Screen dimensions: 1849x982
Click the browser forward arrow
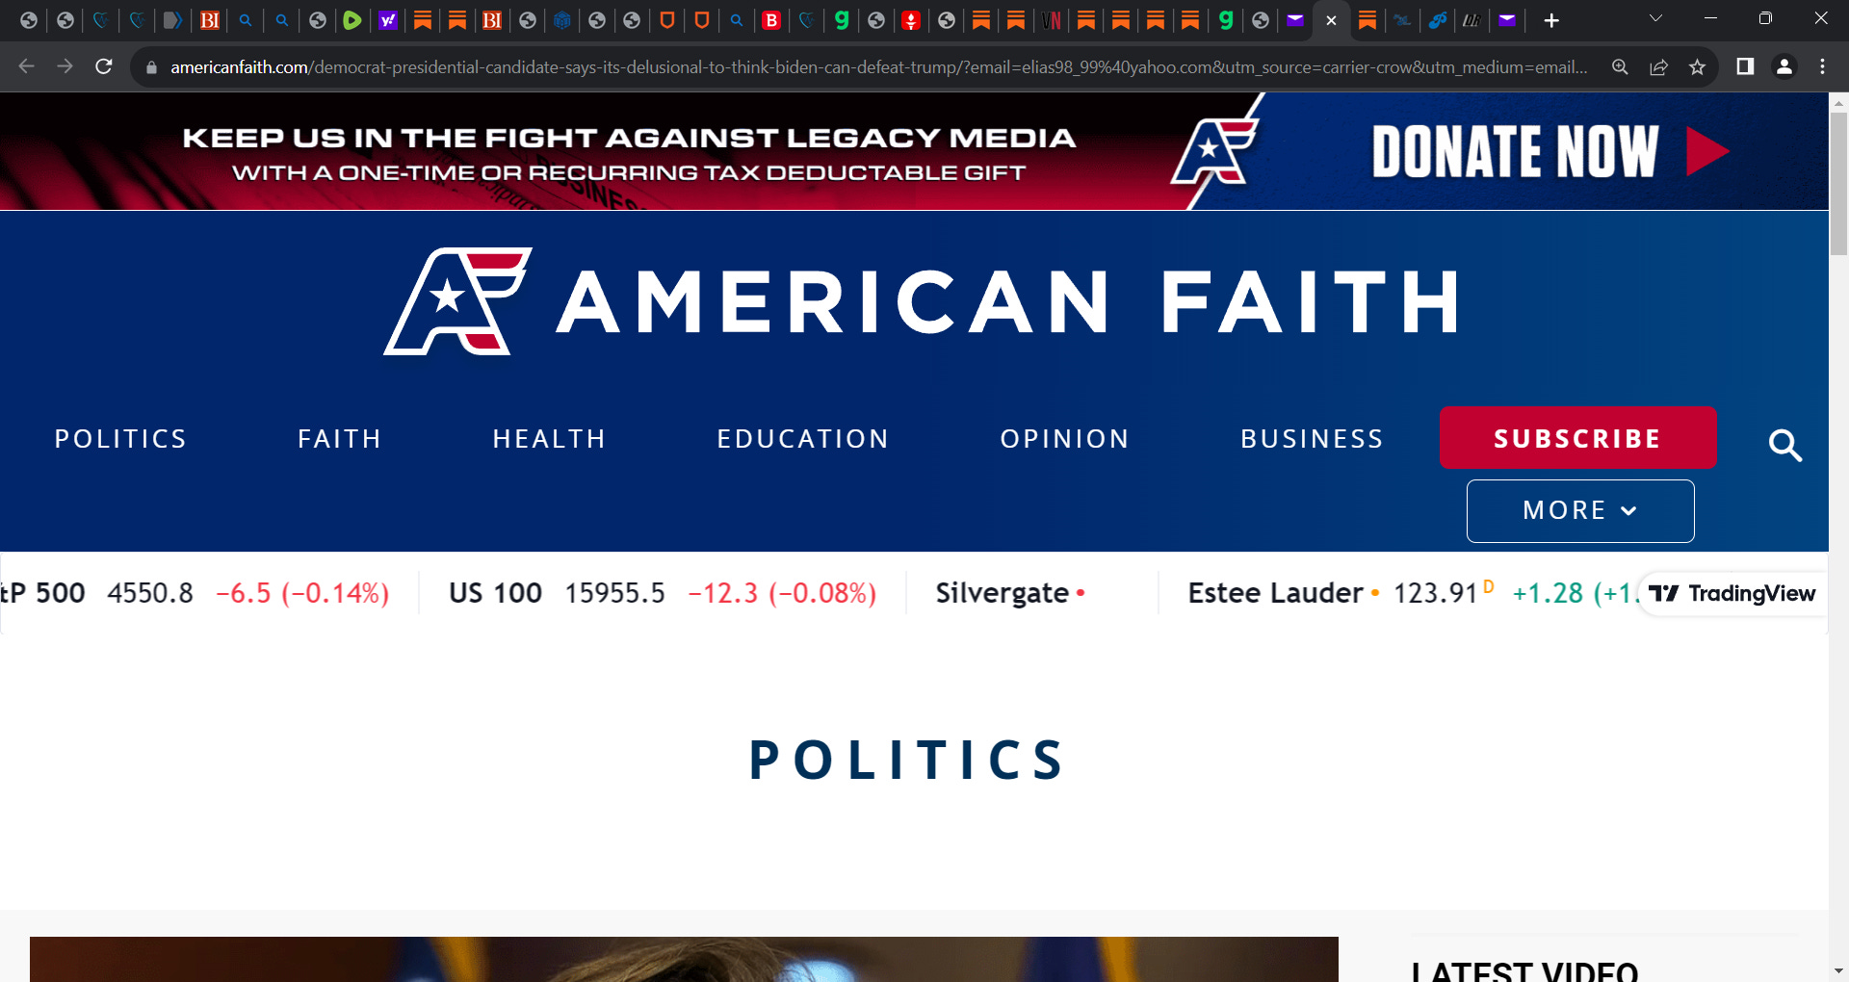pyautogui.click(x=65, y=66)
